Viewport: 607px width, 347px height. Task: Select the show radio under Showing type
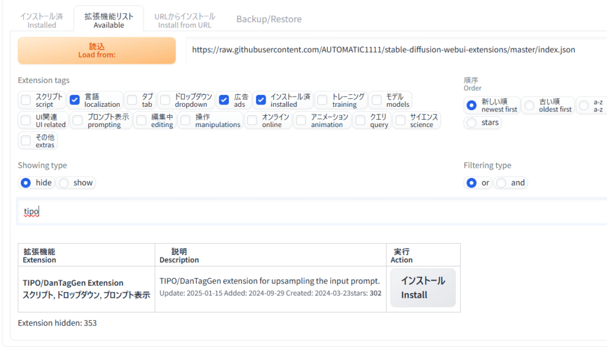(x=64, y=183)
